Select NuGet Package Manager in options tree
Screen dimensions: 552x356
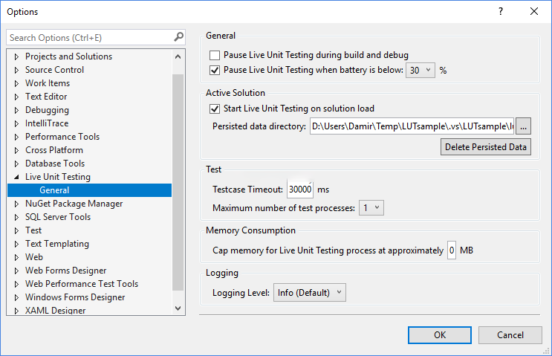pos(74,204)
